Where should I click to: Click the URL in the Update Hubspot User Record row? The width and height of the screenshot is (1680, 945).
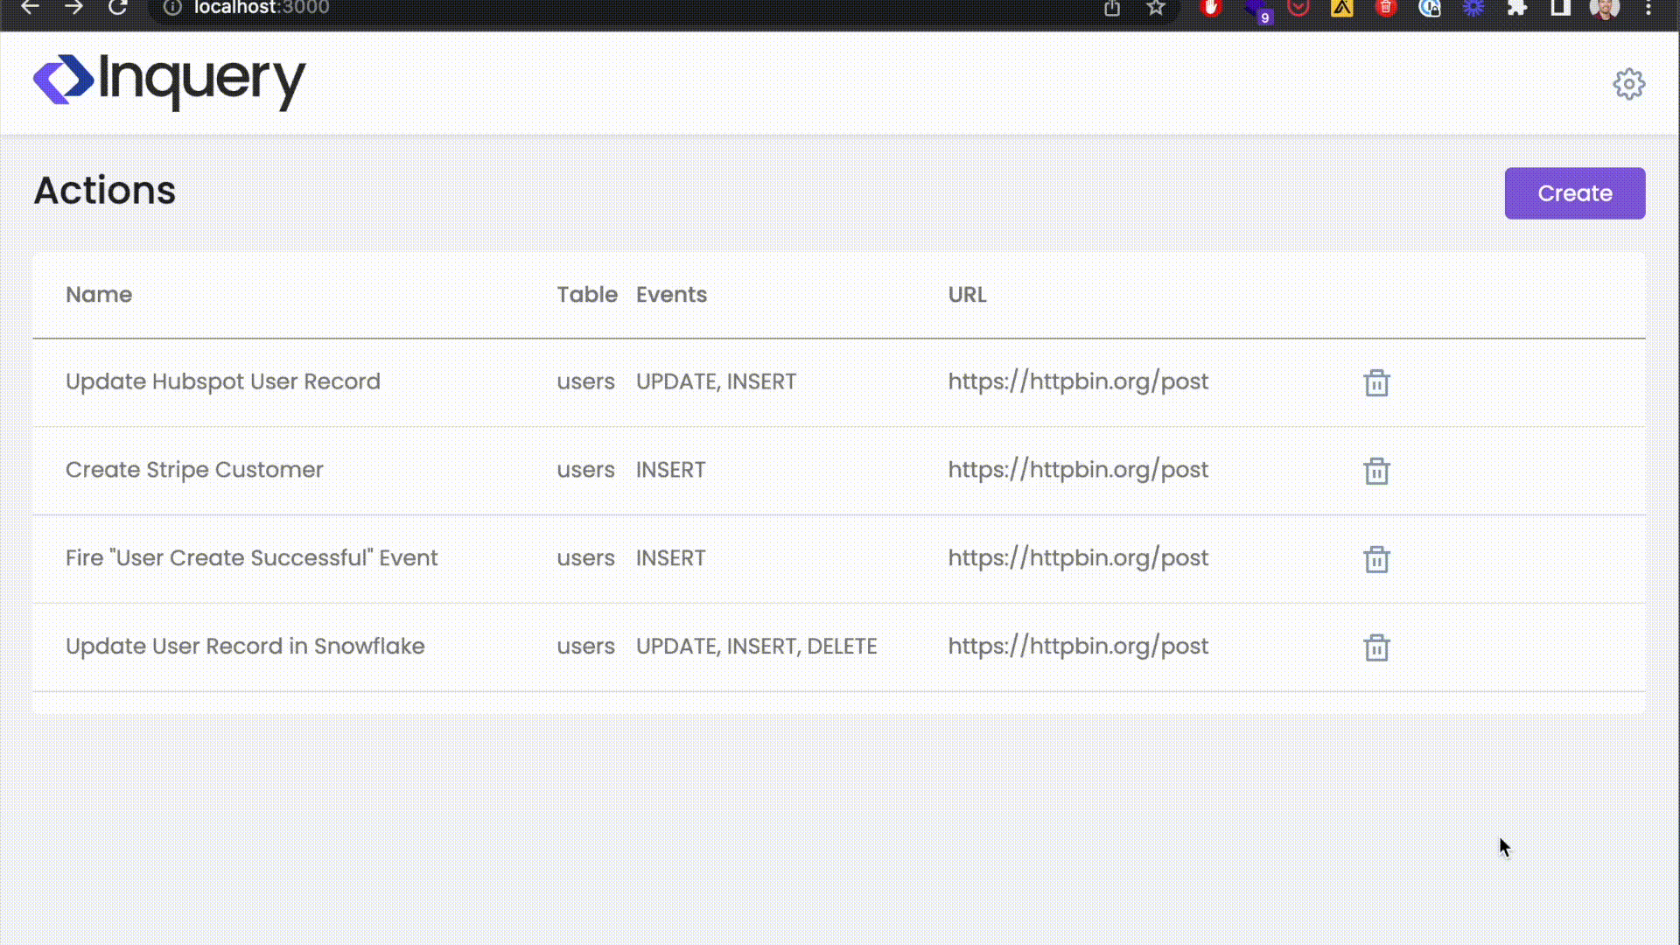tap(1078, 381)
